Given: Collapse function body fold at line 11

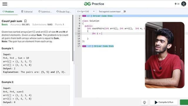Looking at the screenshot, I should pos(81,31).
